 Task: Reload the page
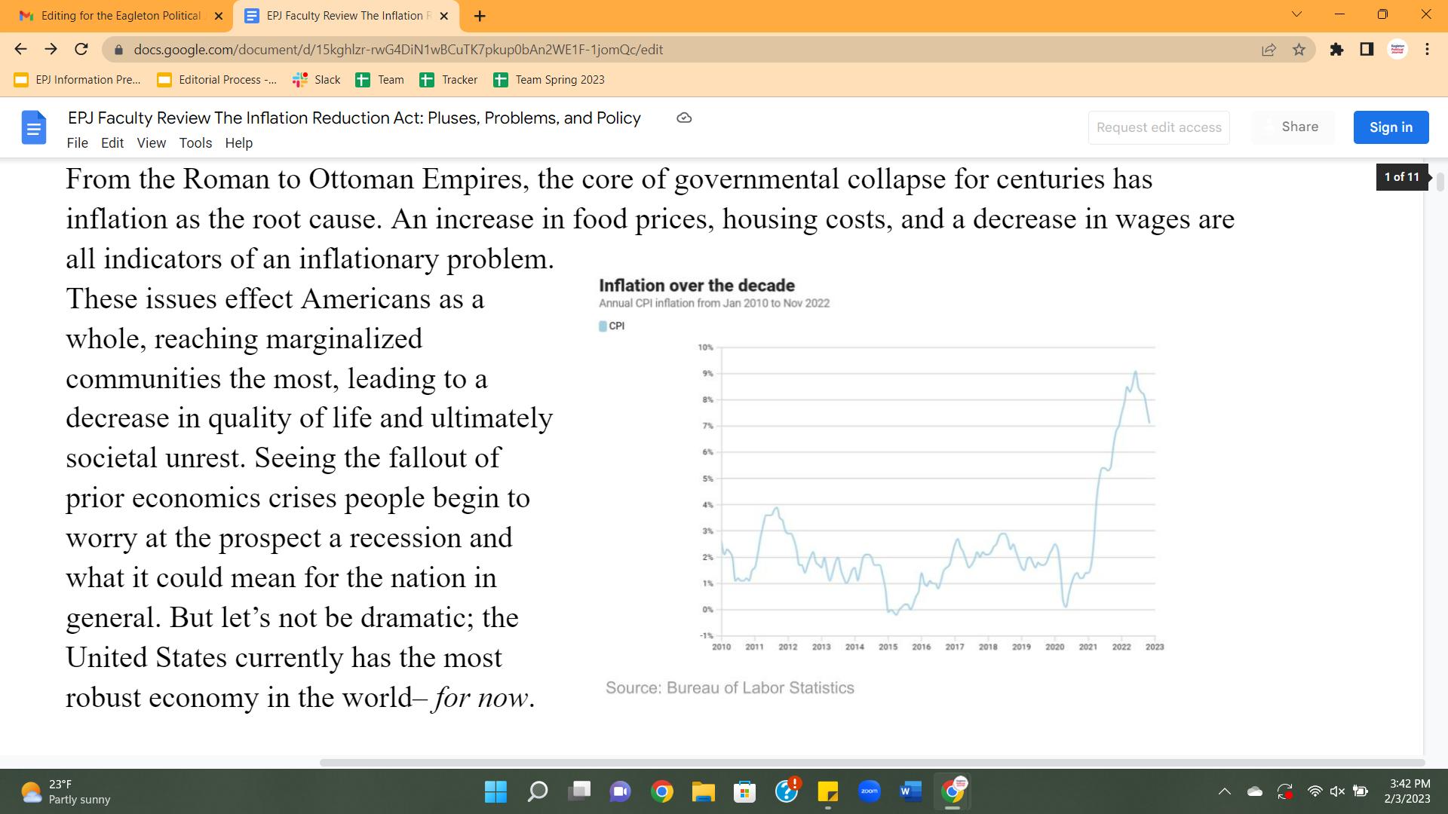coord(81,50)
